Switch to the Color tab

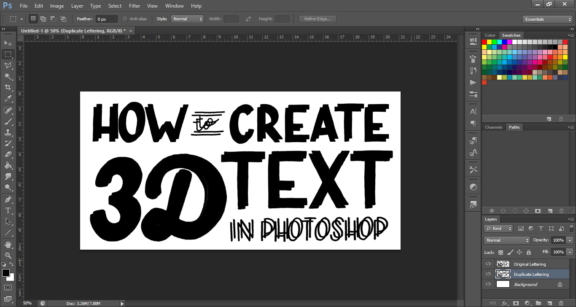[490, 35]
